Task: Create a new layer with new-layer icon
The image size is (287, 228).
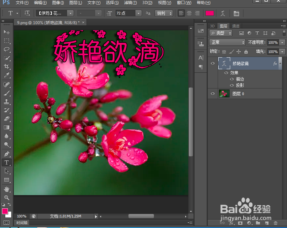Action: pyautogui.click(x=267, y=223)
